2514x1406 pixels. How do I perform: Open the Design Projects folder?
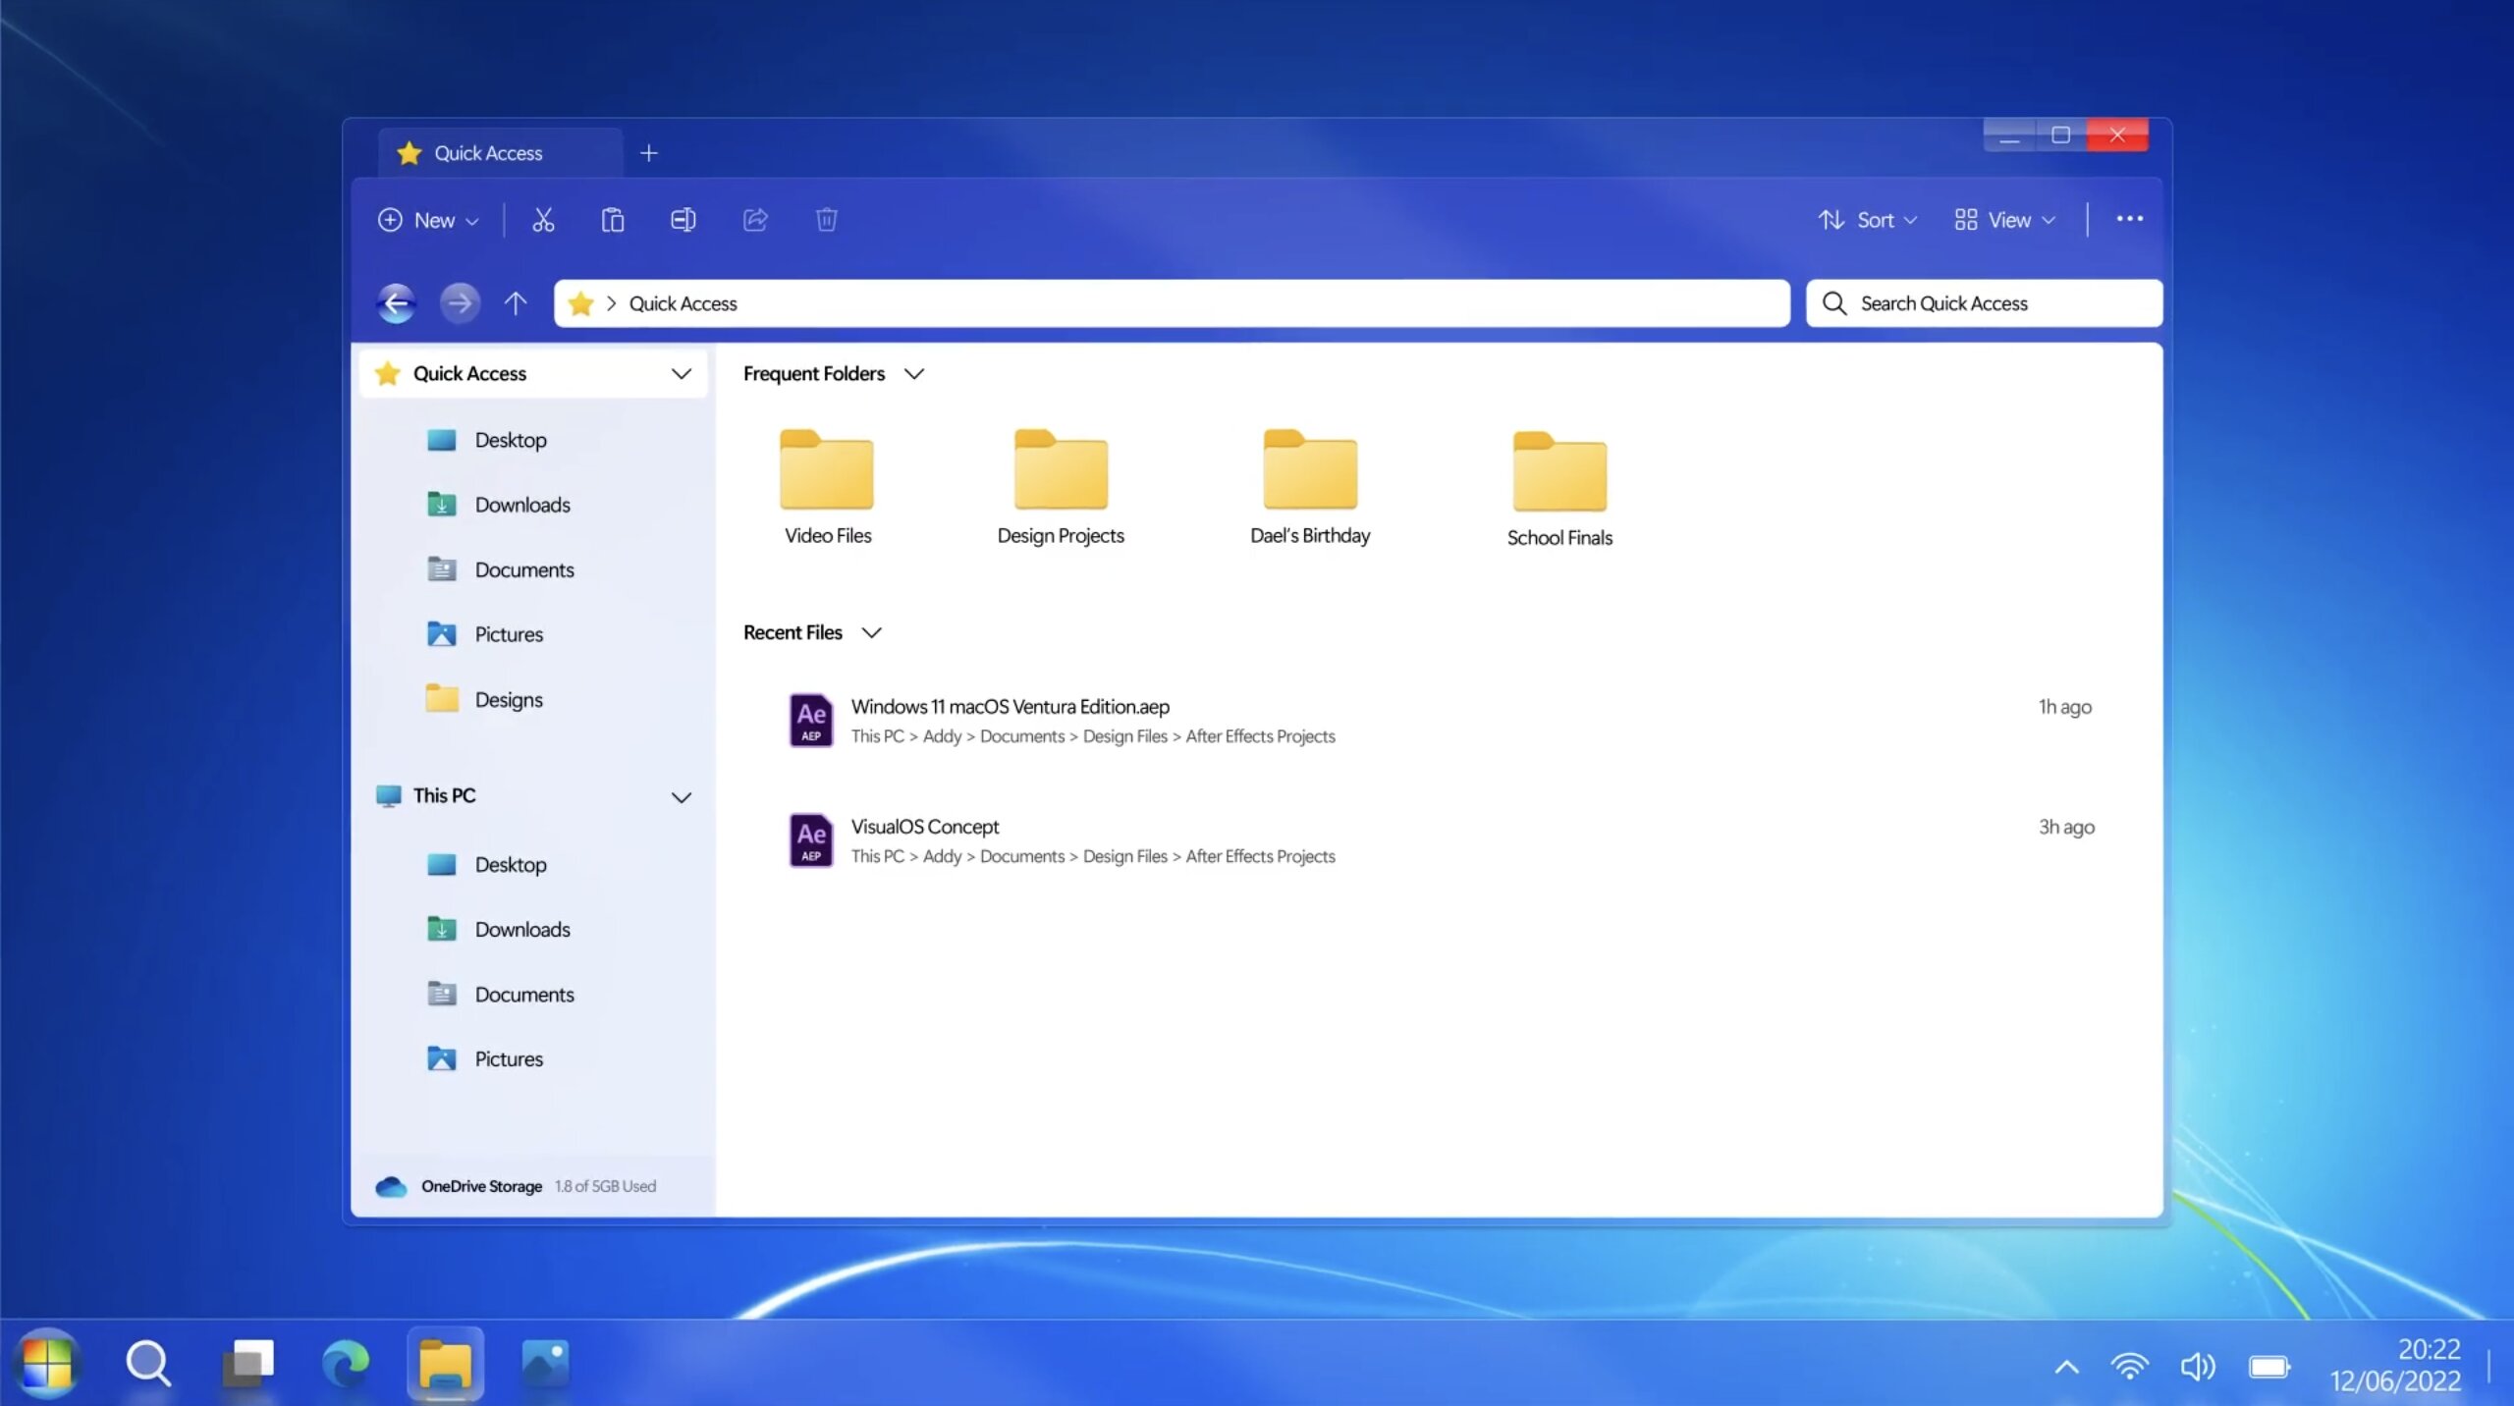(x=1061, y=488)
